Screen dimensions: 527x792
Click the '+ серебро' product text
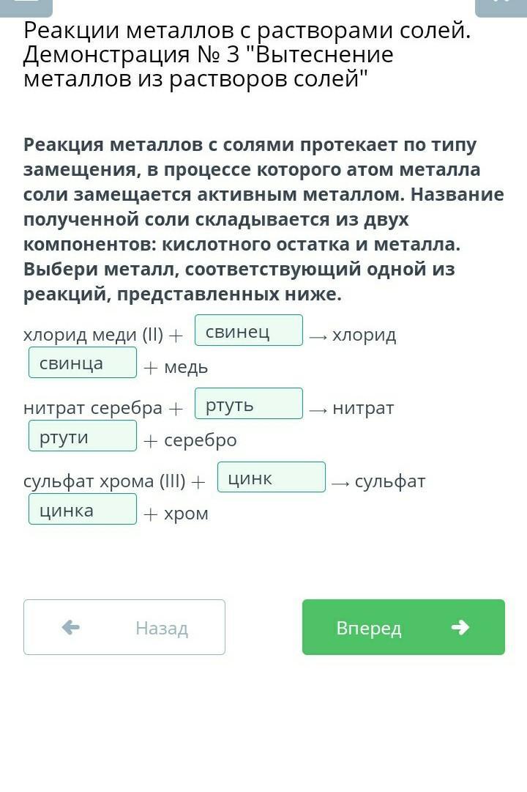(x=190, y=440)
